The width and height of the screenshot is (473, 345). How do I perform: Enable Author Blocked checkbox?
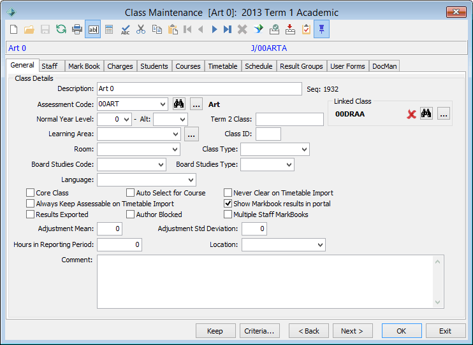pyautogui.click(x=130, y=215)
